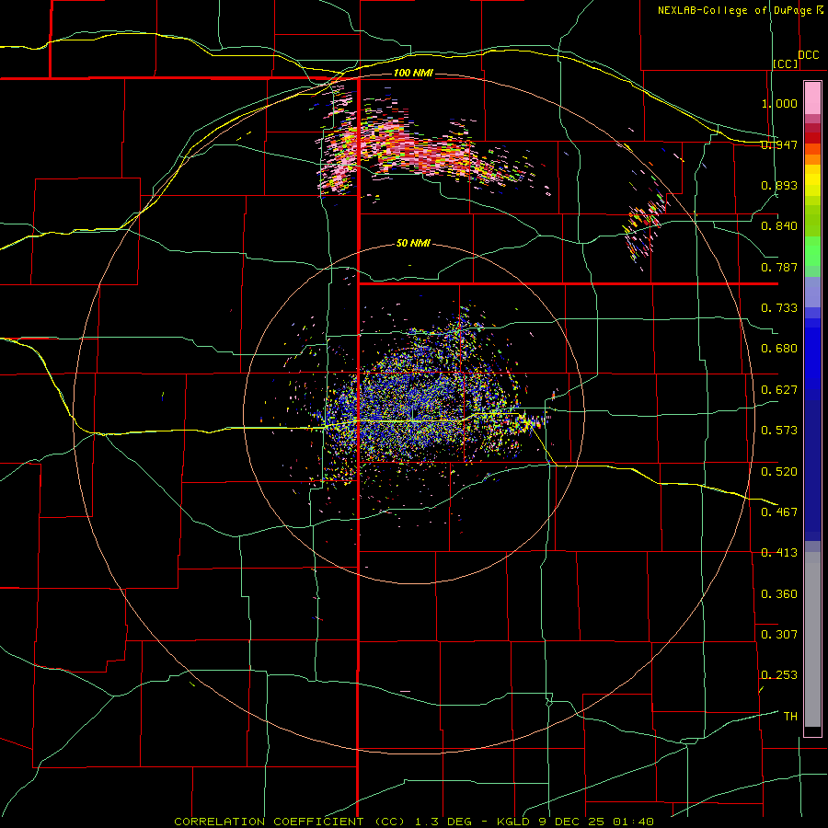Select the 1.000 value on the scale

point(779,103)
